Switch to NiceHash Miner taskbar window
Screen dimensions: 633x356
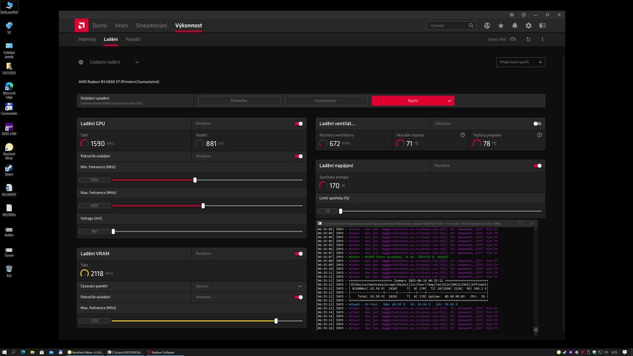[85, 352]
